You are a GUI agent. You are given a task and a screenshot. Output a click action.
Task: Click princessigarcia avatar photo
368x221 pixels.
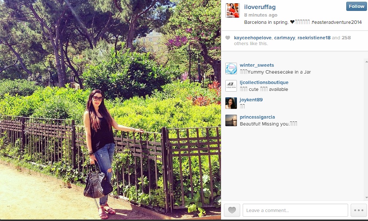[231, 120]
